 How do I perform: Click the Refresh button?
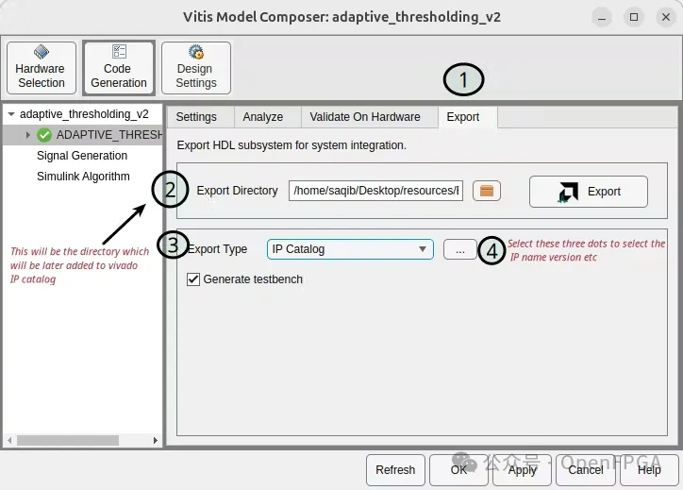tap(395, 470)
